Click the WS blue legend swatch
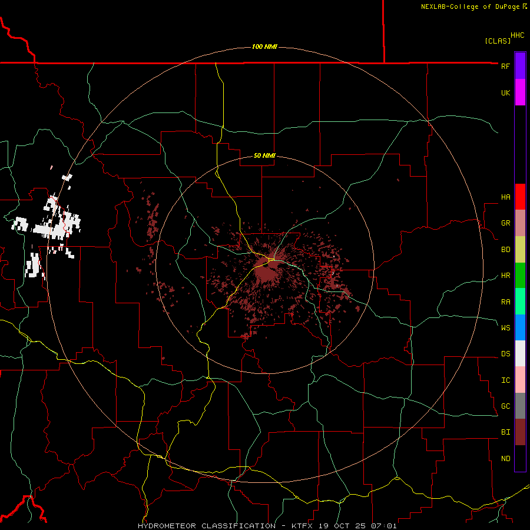530x530 pixels. pos(520,327)
